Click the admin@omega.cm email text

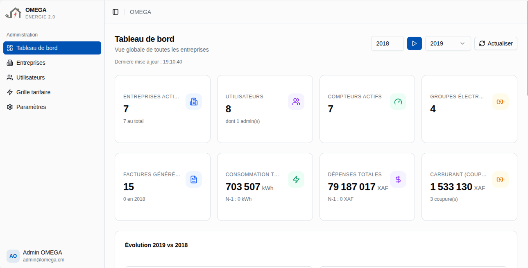[43, 260]
